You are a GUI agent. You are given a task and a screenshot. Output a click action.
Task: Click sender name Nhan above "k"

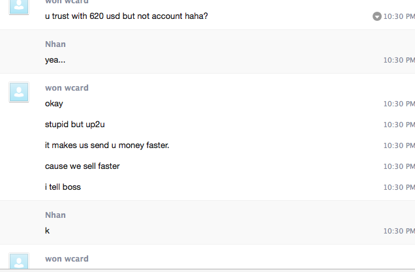(x=55, y=215)
